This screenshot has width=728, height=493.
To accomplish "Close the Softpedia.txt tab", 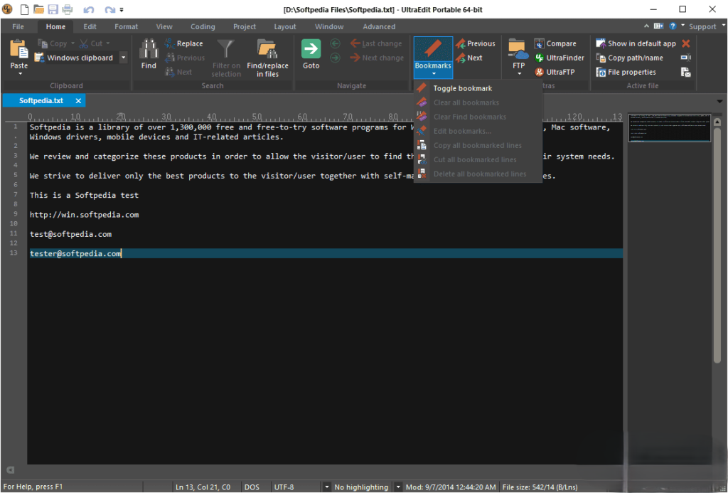I will (x=78, y=101).
